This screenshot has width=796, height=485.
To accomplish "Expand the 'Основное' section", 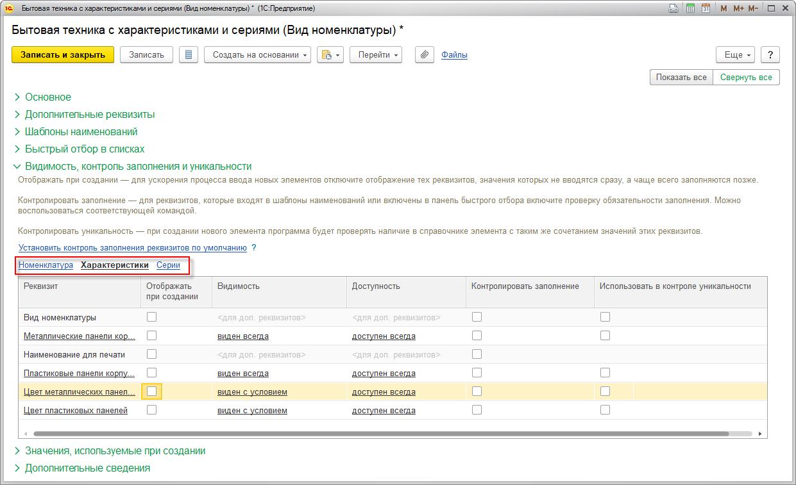I will point(48,97).
